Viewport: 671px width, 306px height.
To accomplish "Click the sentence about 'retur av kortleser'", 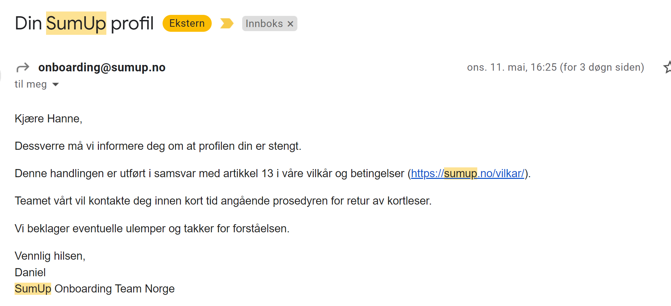I will coord(223,201).
